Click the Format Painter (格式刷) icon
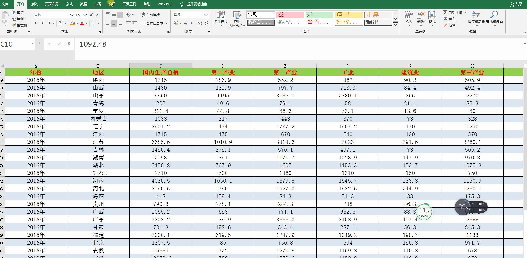 click(14, 25)
